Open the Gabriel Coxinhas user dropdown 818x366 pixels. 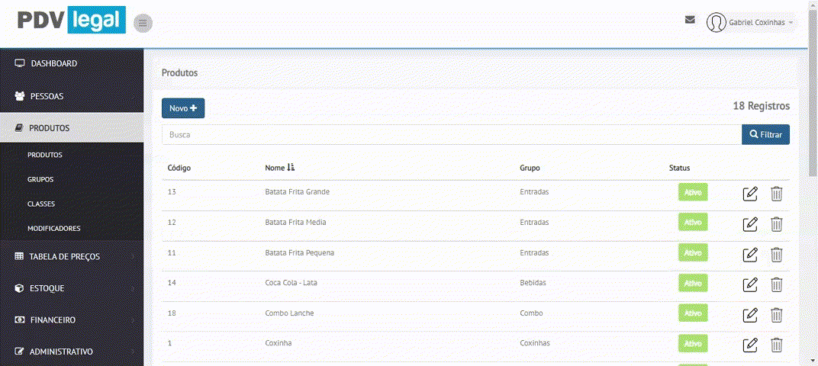coord(751,23)
